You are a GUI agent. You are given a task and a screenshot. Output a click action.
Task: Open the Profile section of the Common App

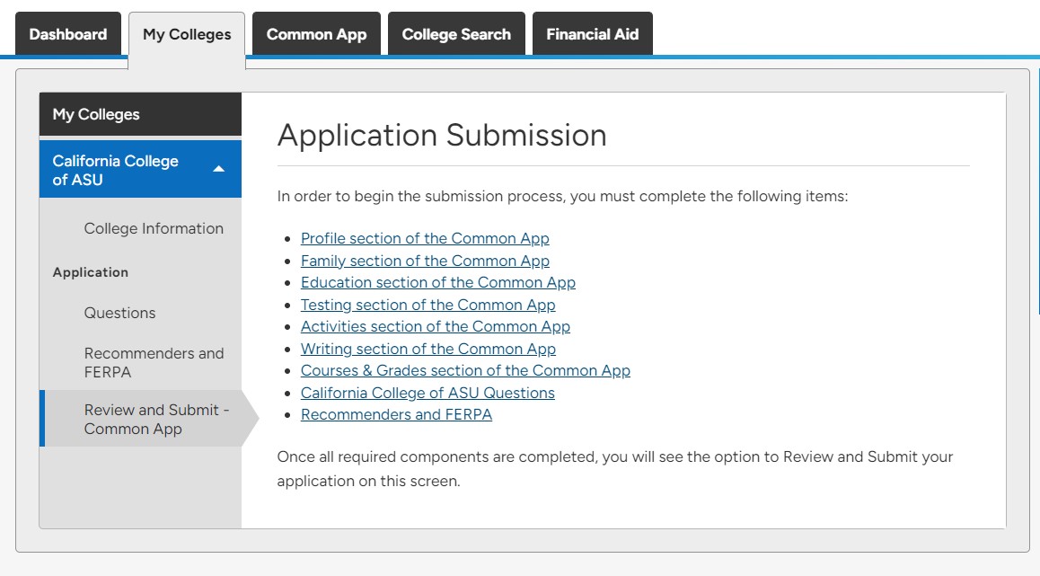pyautogui.click(x=425, y=238)
